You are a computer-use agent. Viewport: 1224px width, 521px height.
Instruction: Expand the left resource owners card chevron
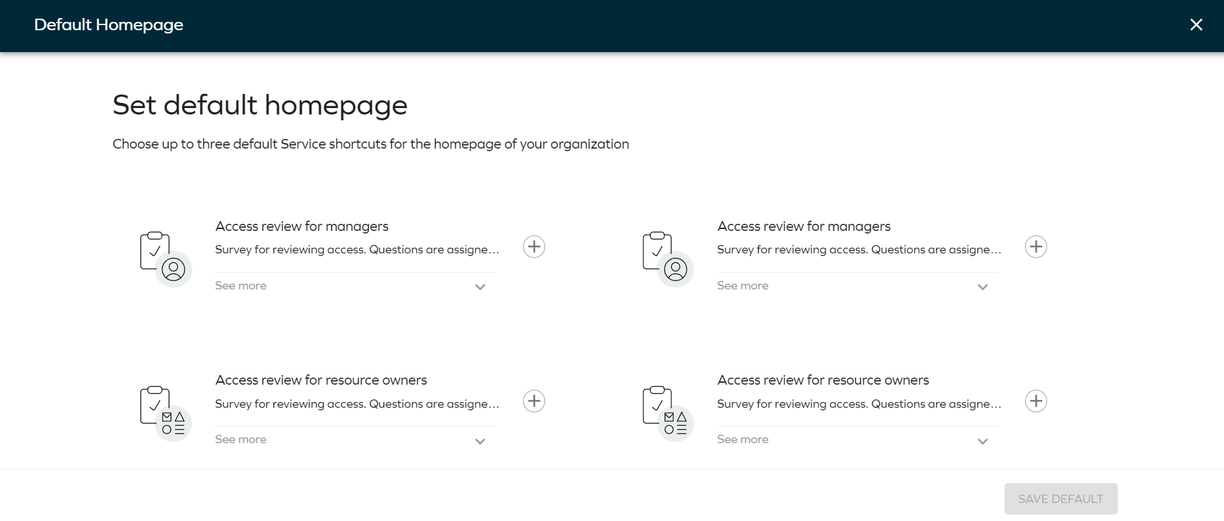point(480,441)
